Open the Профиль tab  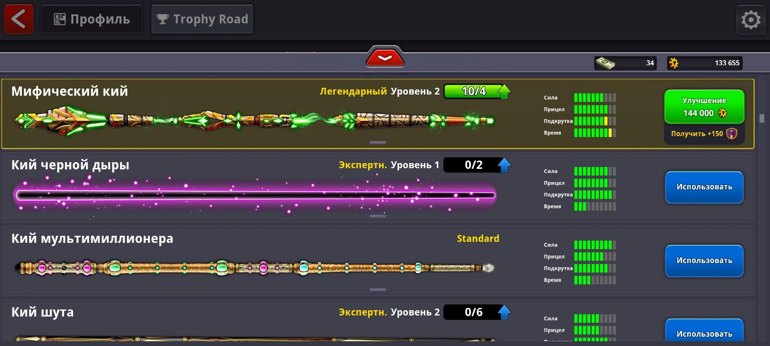pyautogui.click(x=92, y=19)
